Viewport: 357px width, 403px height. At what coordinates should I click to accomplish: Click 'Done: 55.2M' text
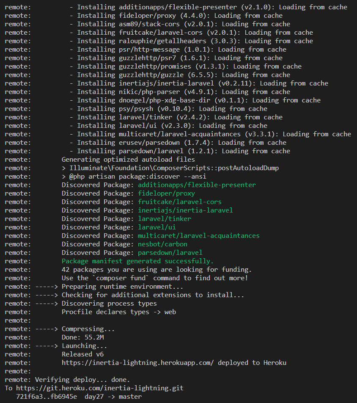[83, 338]
